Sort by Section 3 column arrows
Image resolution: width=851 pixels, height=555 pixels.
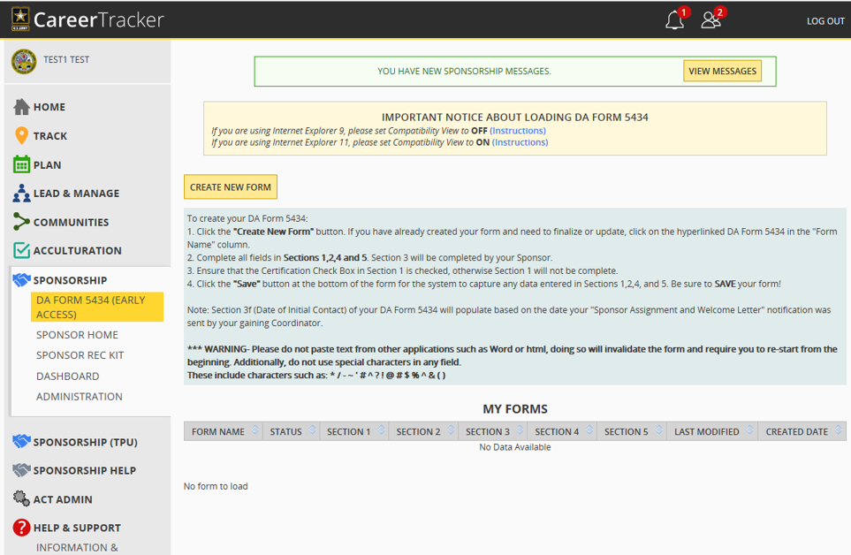tap(520, 430)
